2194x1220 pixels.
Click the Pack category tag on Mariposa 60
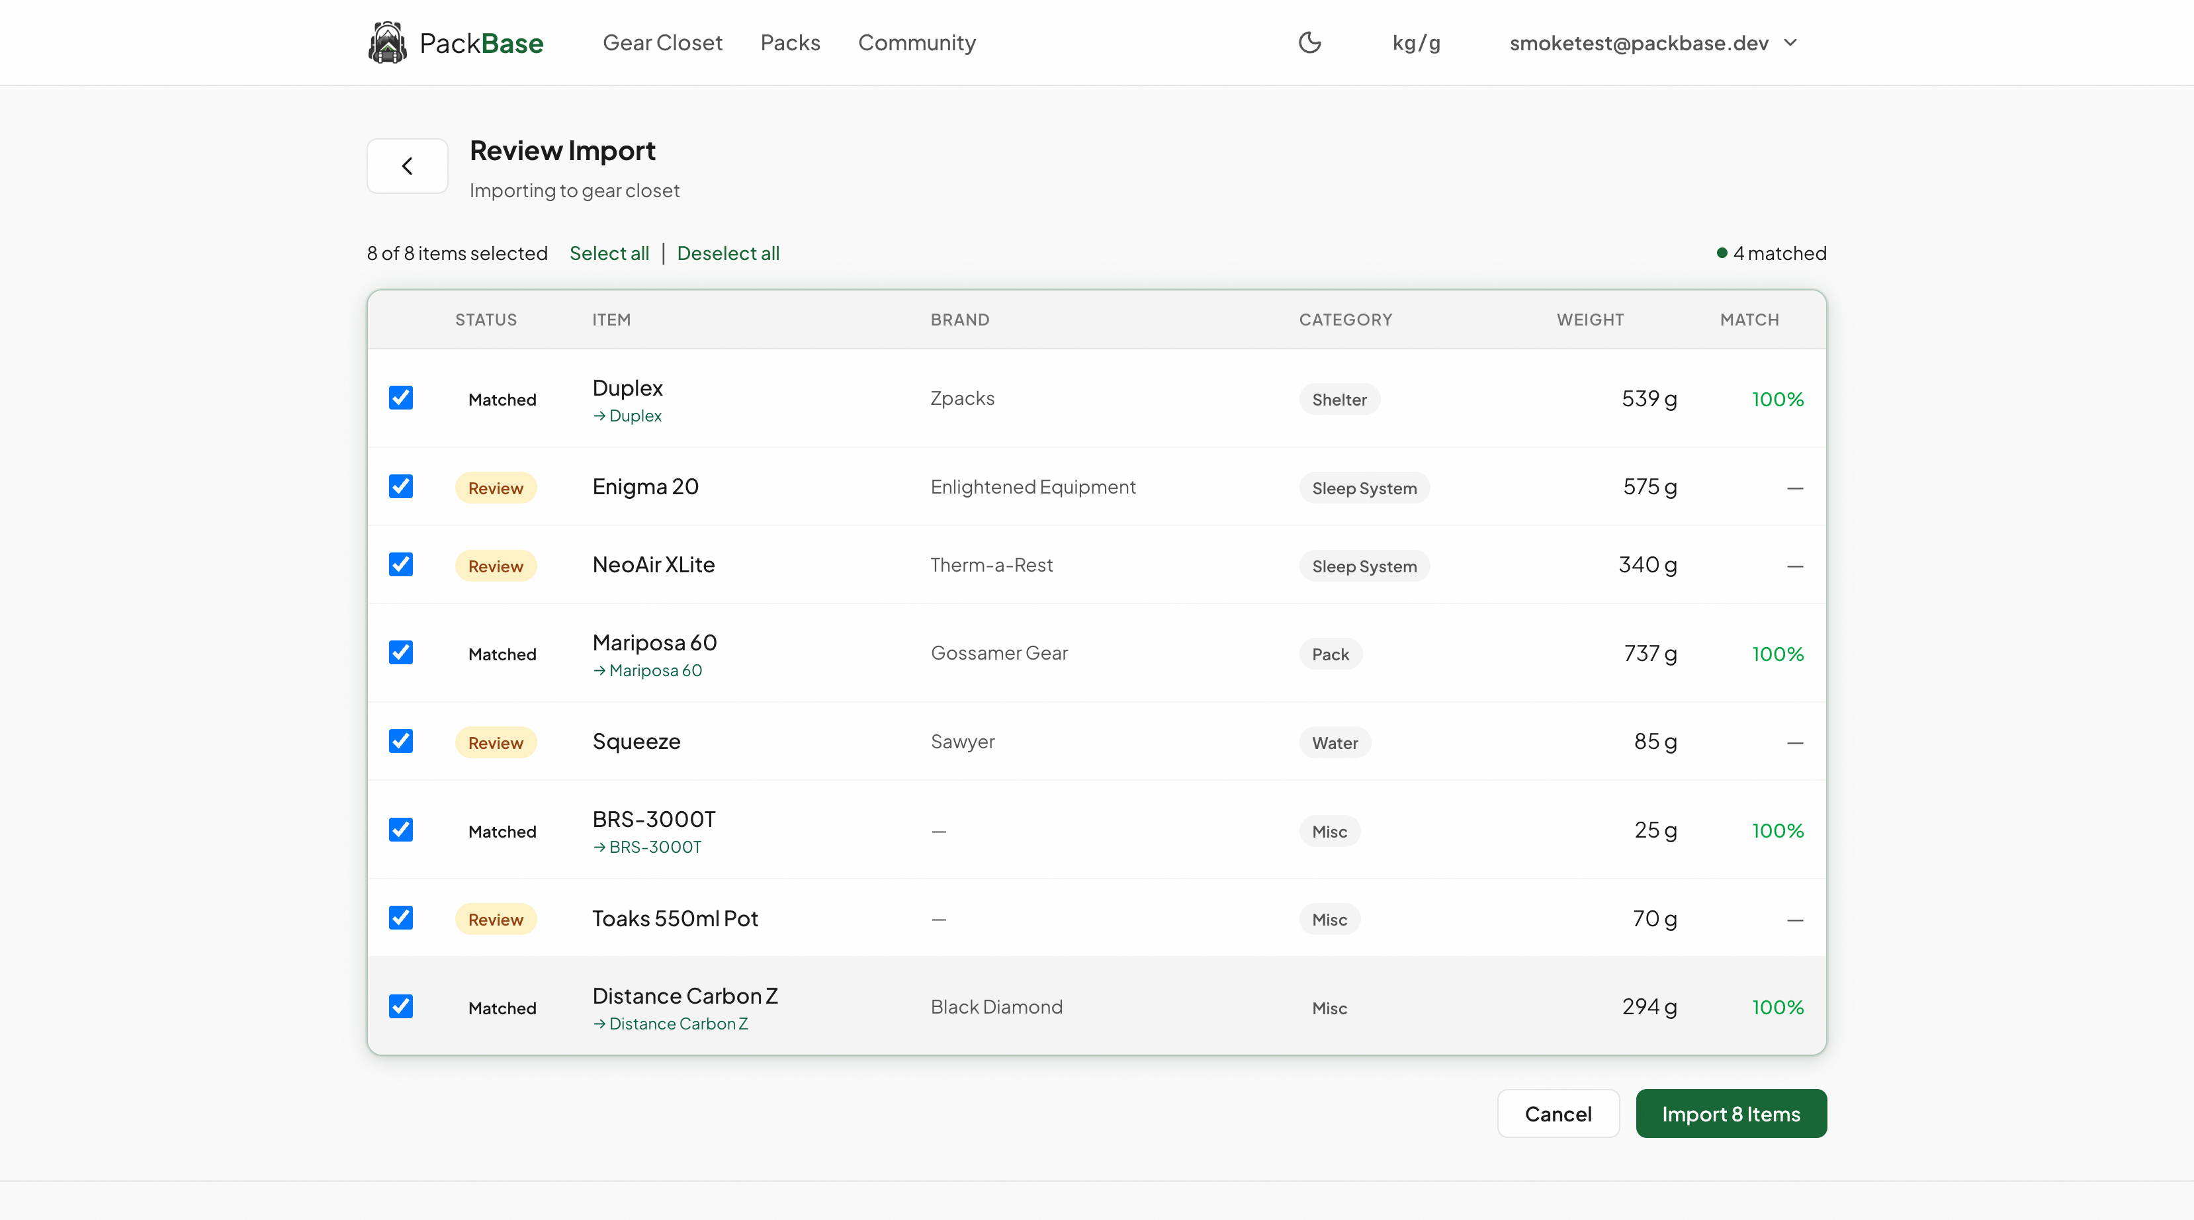coord(1331,654)
